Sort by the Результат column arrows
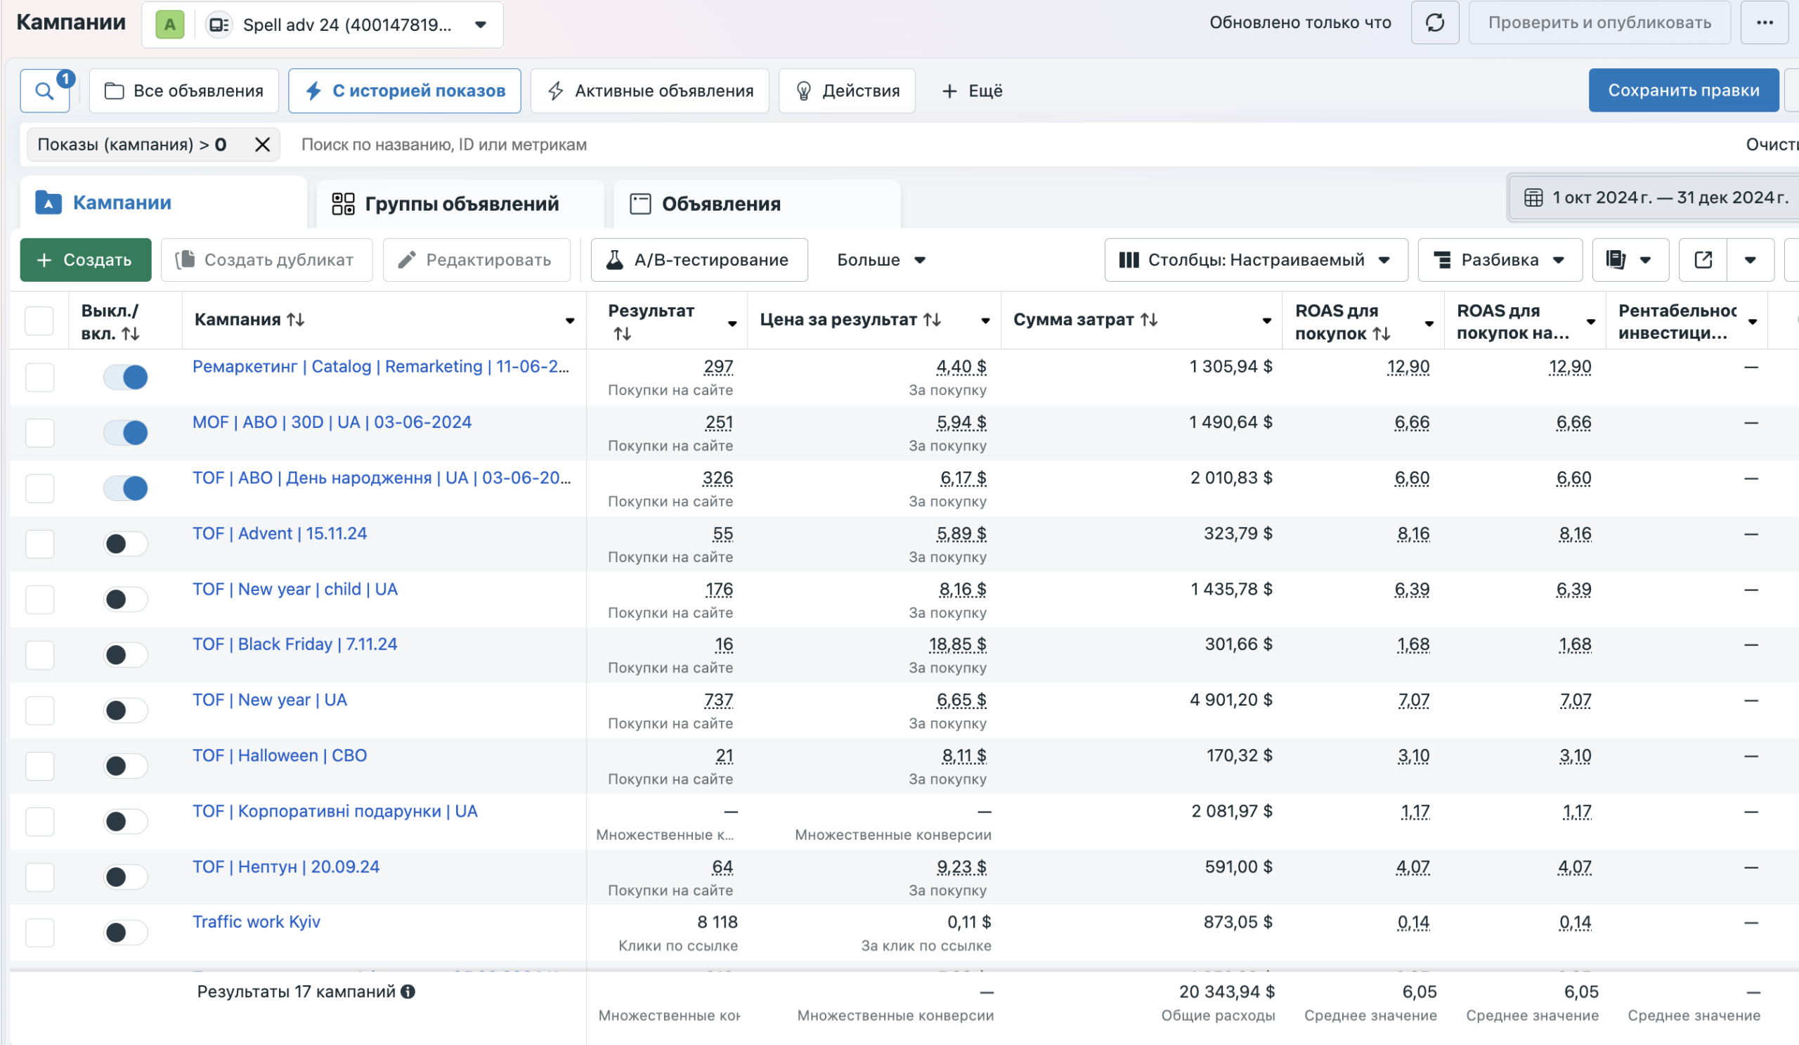 (622, 333)
